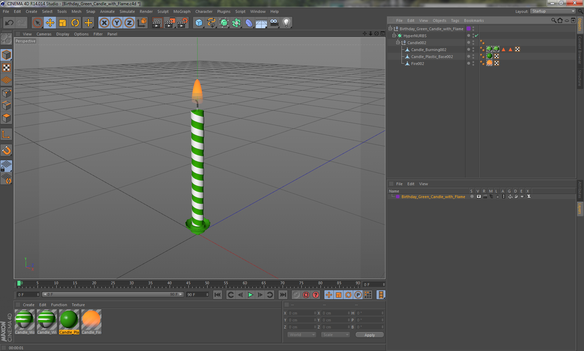Select the Candle_Pla green material
The width and height of the screenshot is (584, 351).
(x=69, y=322)
